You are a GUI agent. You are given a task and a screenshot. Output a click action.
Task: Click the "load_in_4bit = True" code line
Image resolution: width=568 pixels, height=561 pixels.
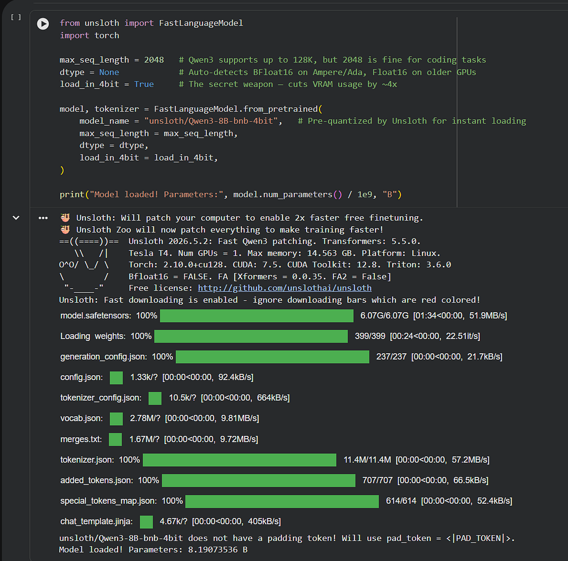[x=106, y=84]
